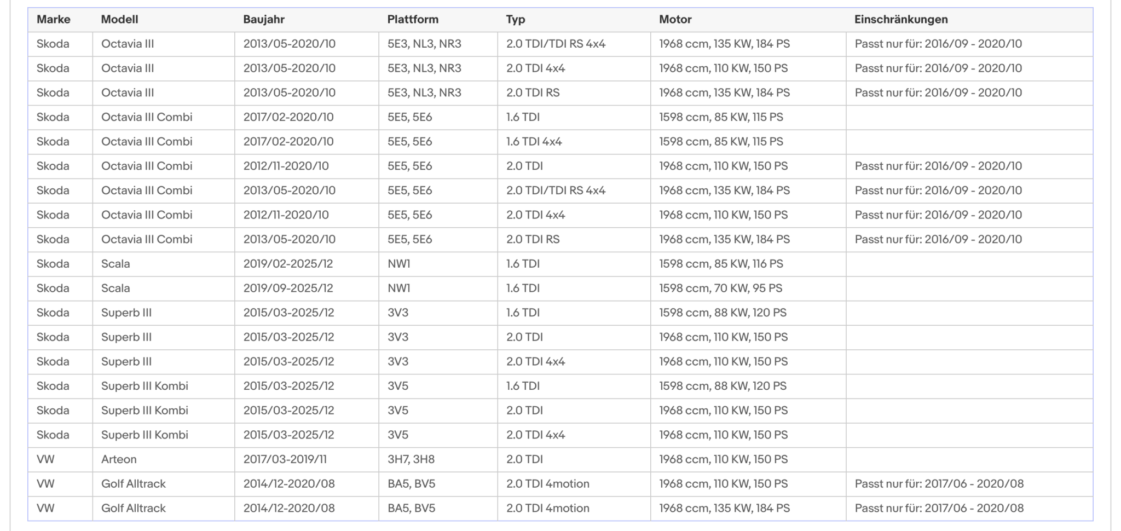Click the Motor column header
Viewport: 1121px width, 531px height.
[675, 19]
